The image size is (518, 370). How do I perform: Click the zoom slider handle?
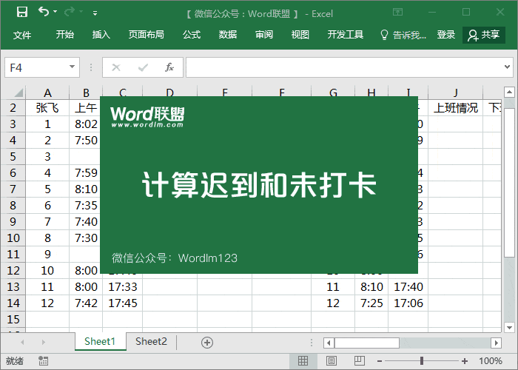click(422, 361)
